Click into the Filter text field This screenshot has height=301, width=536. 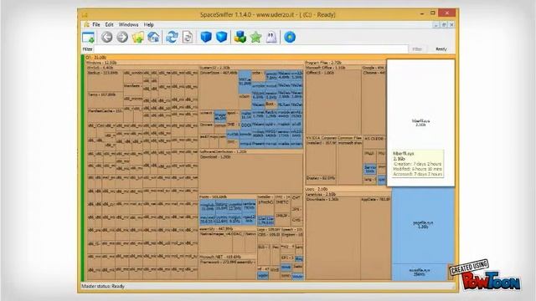coord(251,49)
